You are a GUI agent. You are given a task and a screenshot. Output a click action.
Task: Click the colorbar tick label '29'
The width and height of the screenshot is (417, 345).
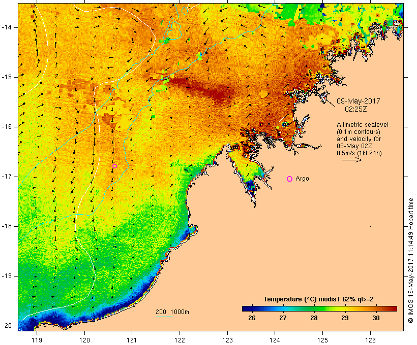coord(345,318)
